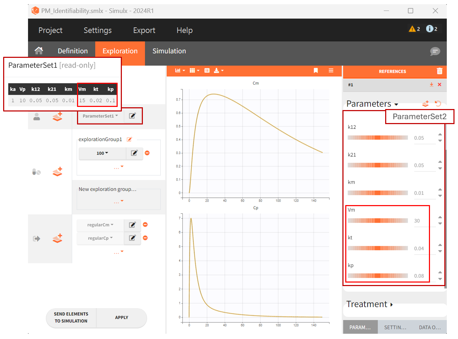Viewport: 458px width, 339px height.
Task: Open the Settings menu
Action: 98,30
